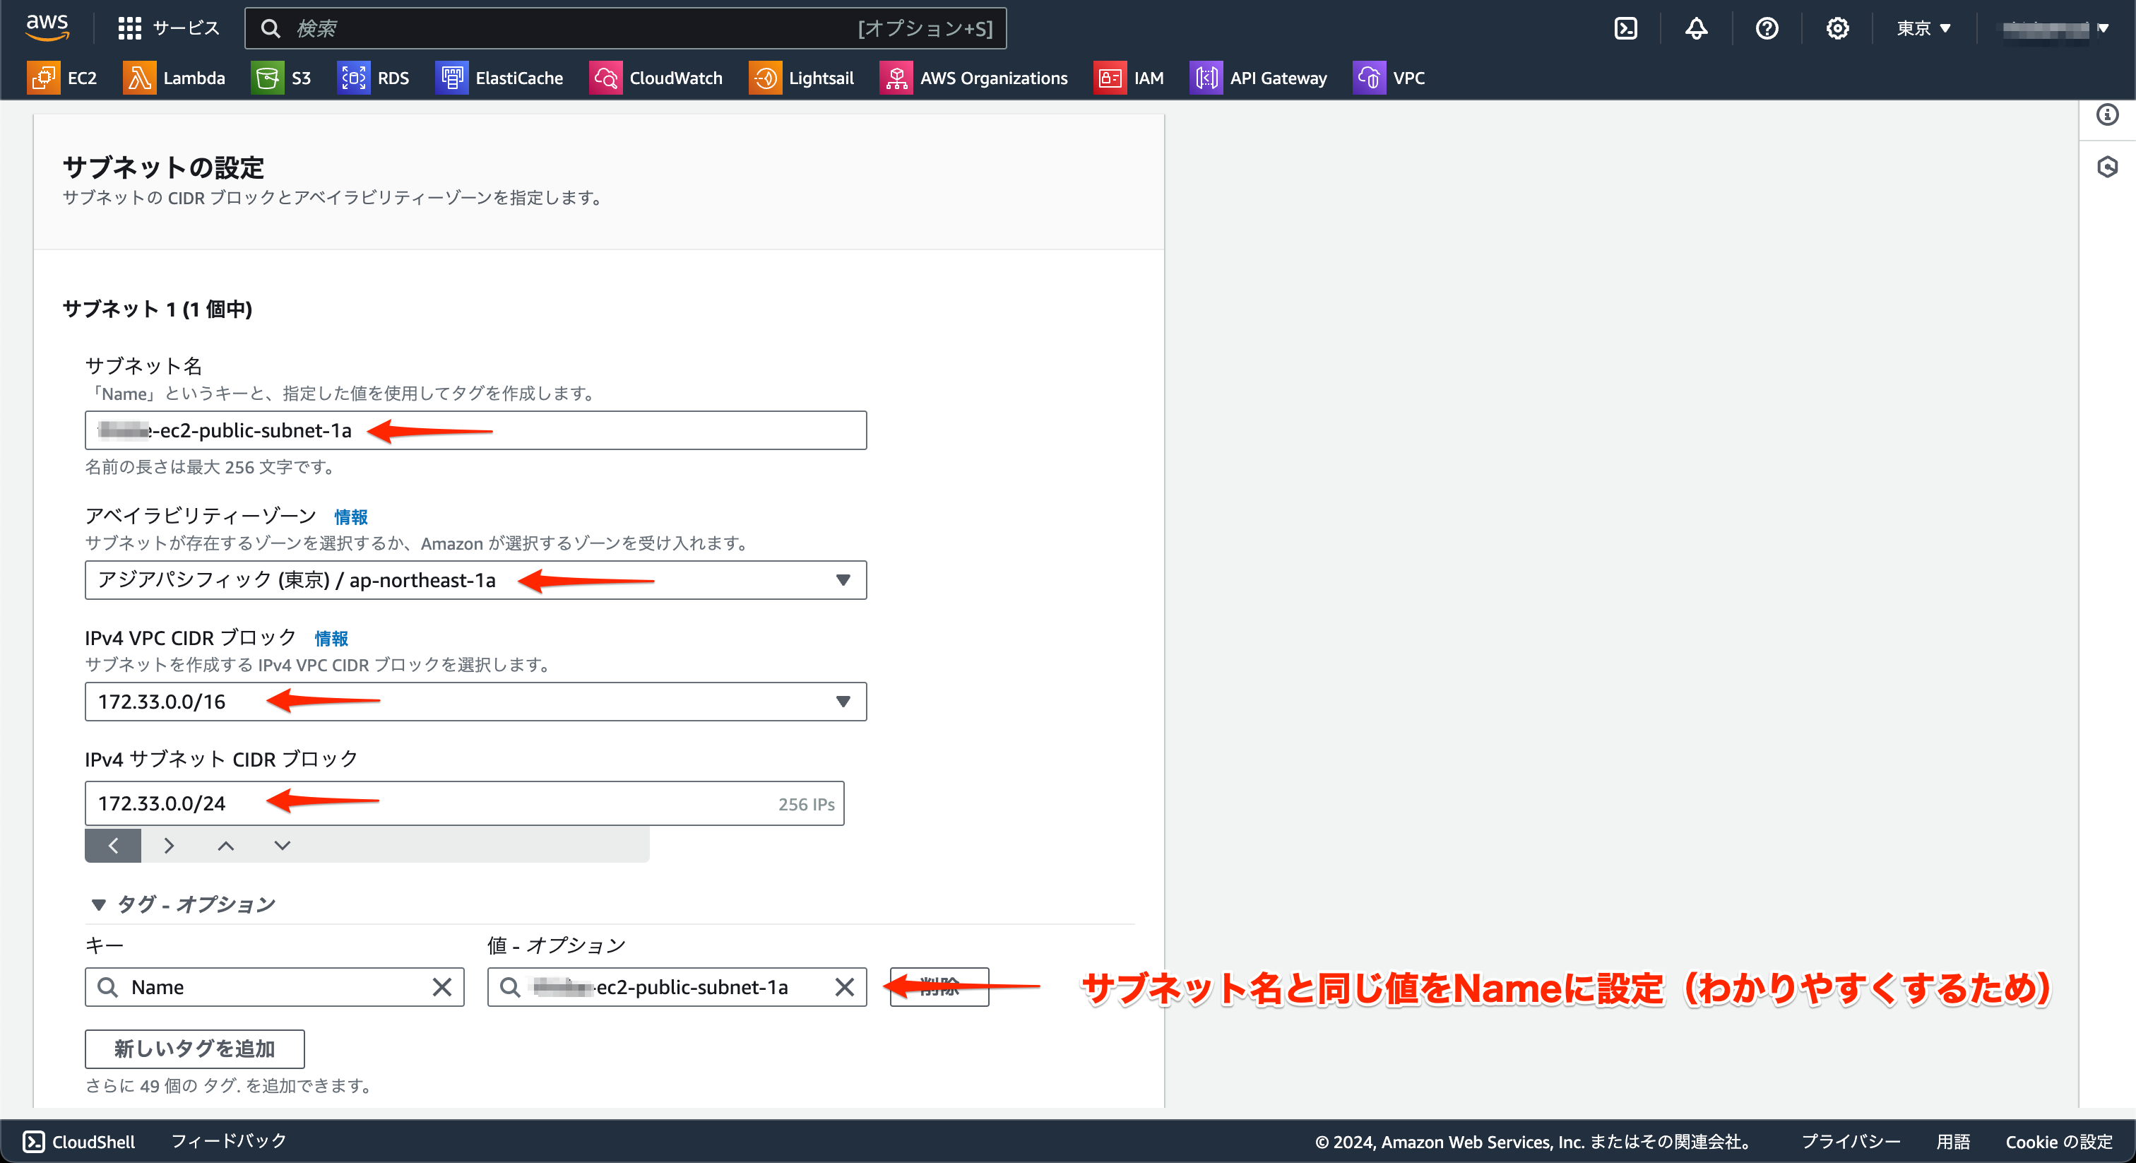Open the サービス menu

(168, 28)
